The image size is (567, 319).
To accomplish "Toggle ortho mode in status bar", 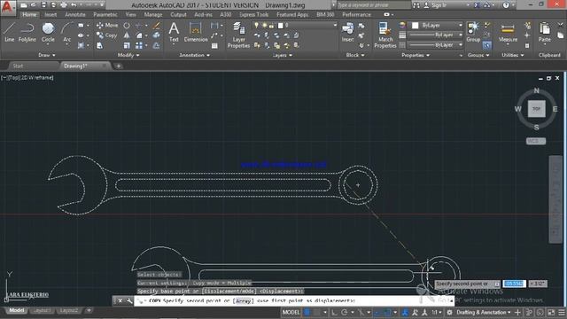I will (334, 312).
